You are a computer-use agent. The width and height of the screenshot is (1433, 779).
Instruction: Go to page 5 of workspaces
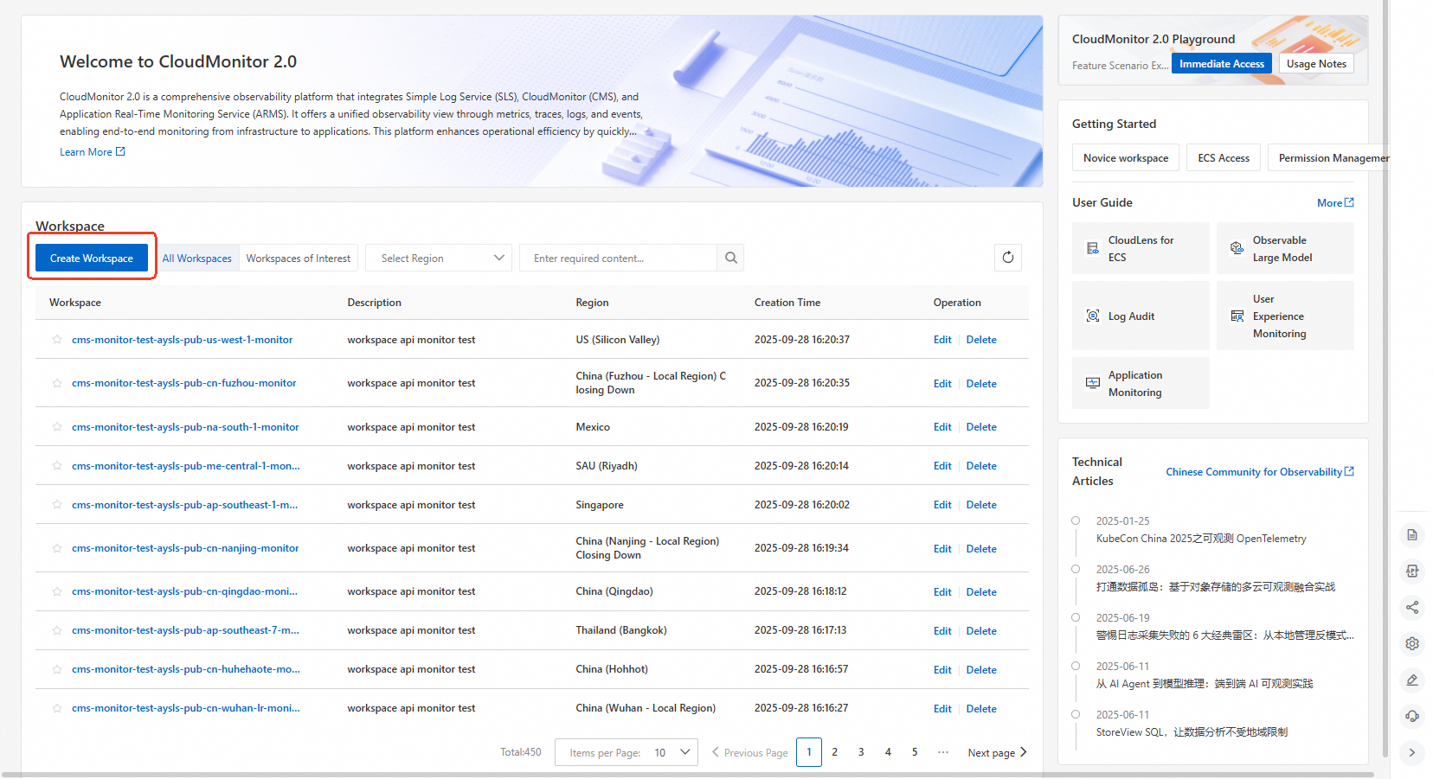click(915, 752)
